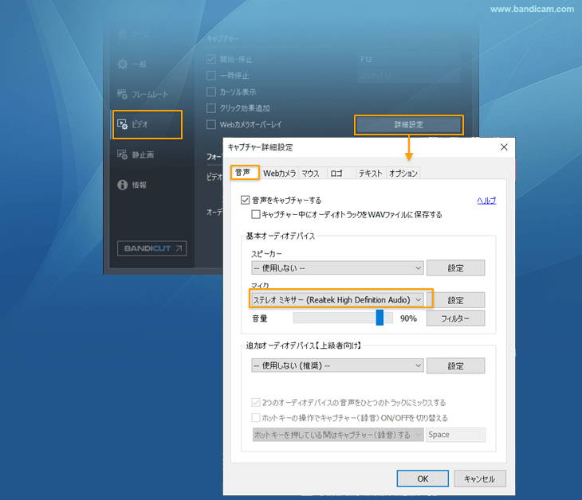582x500 pixels.
Task: Toggle 開始・停止 hotkey checkbox in Bandicam window
Action: 210,59
